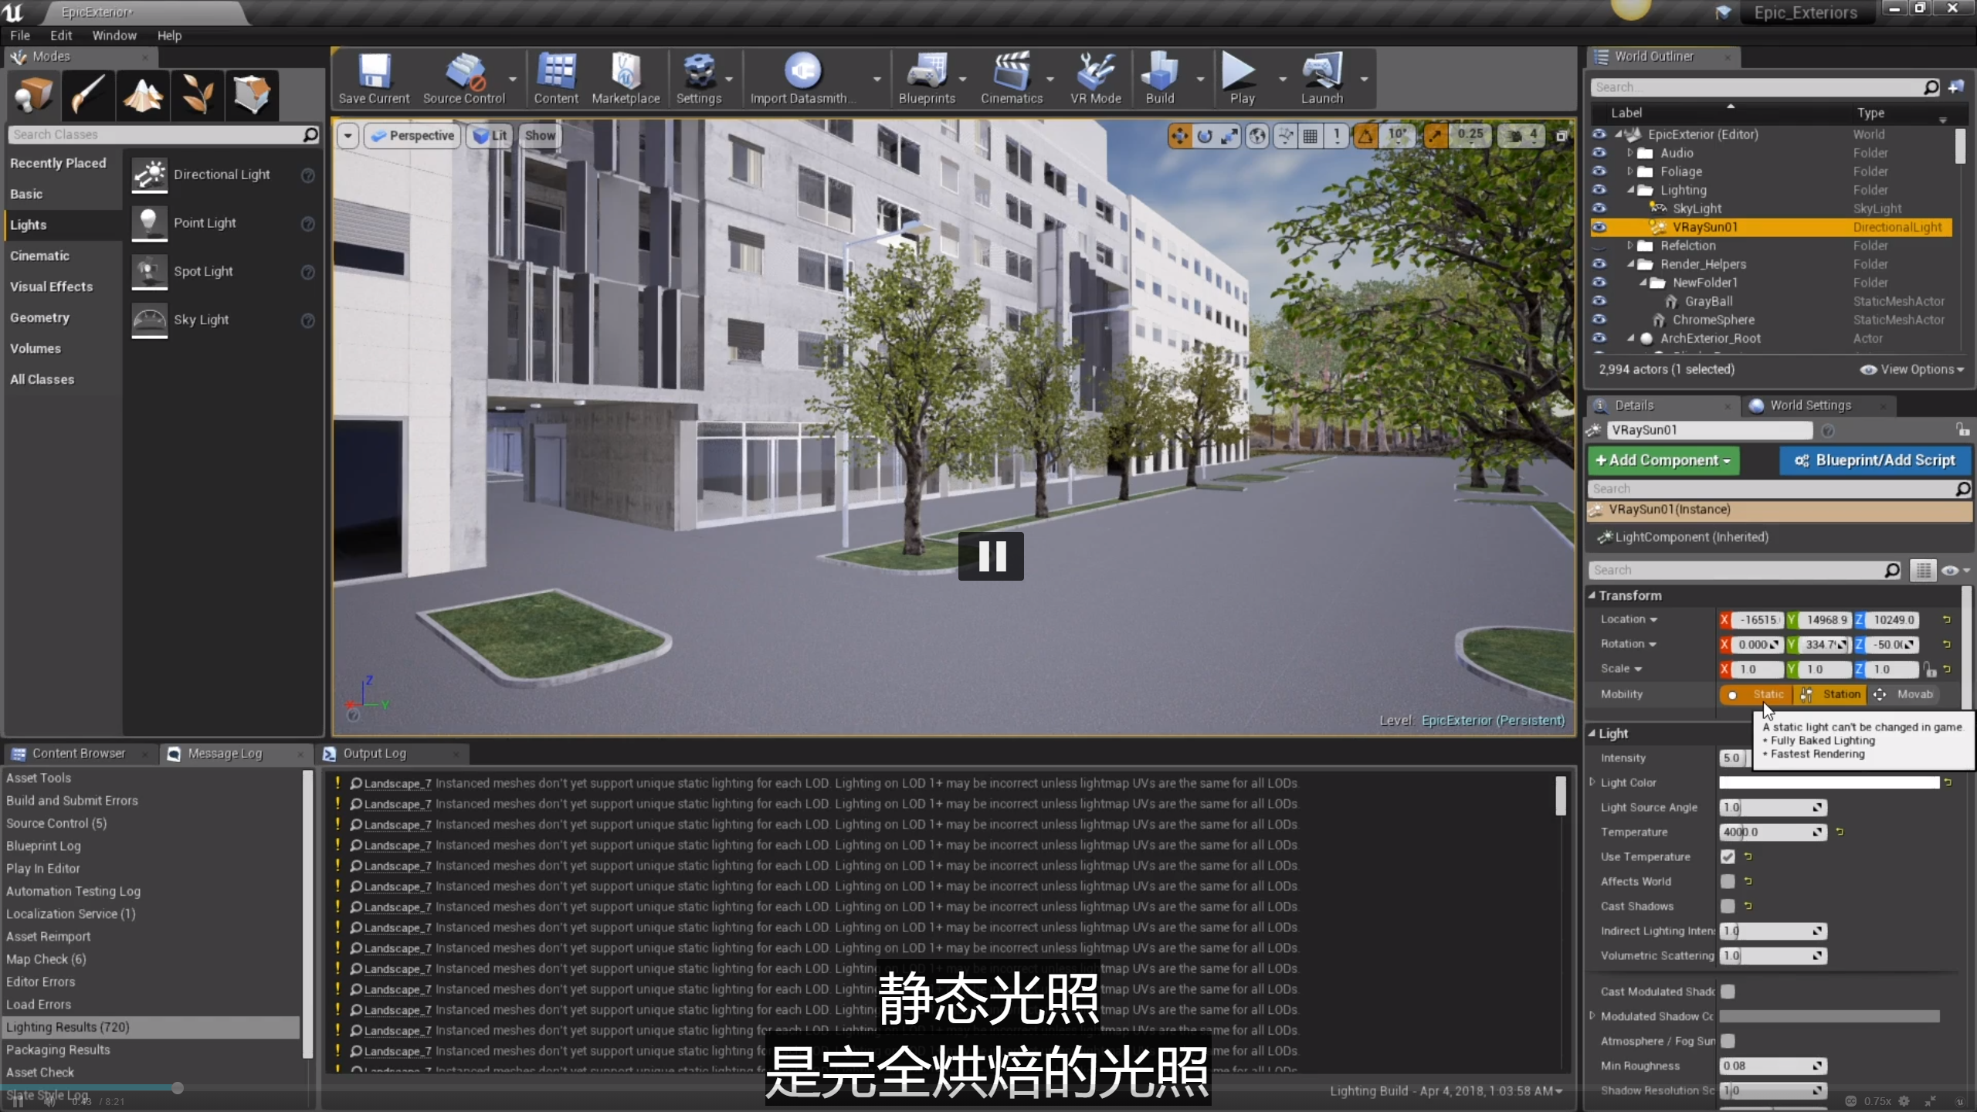This screenshot has height=1112, width=1977.
Task: Open the Window menu
Action: (114, 36)
